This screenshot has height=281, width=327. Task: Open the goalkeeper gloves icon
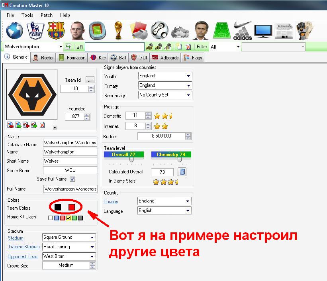(x=305, y=31)
